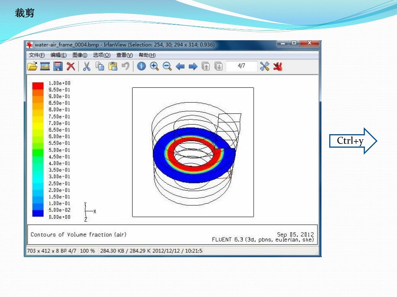397x297 pixels.
Task: Click the 4/7 image index field
Action: 242,66
